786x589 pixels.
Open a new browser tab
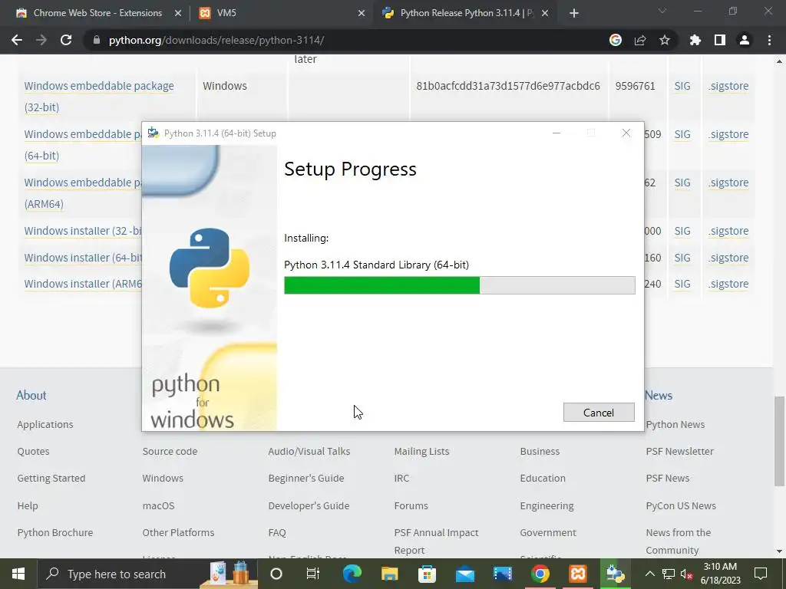point(574,13)
